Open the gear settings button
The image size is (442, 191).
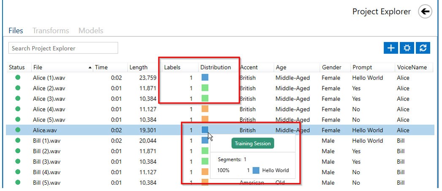pyautogui.click(x=407, y=48)
